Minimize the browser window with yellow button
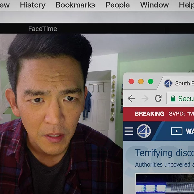 [141, 81]
